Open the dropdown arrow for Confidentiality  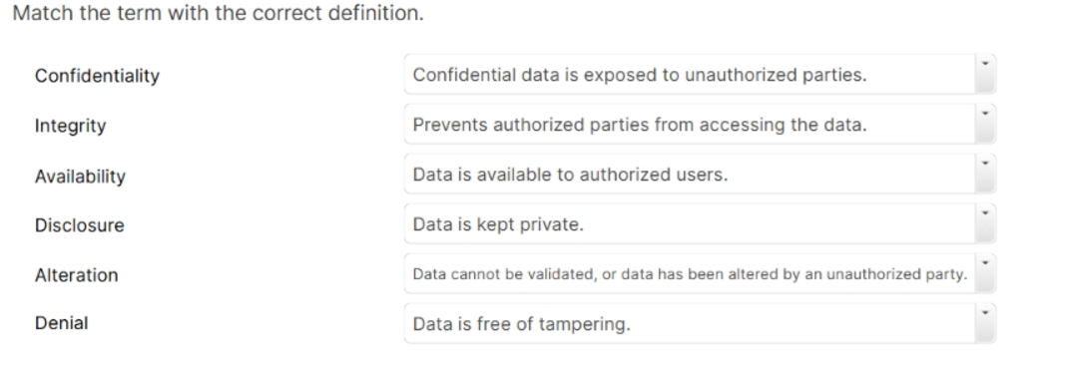pos(985,74)
